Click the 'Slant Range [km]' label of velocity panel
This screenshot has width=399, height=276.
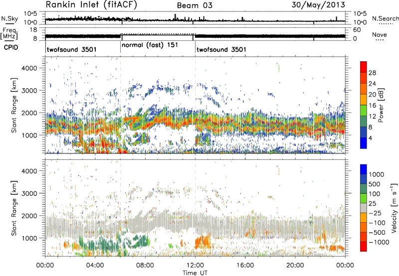pos(14,208)
